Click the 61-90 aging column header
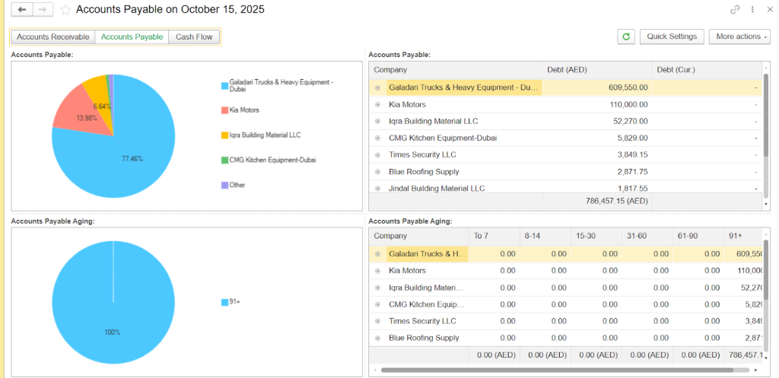The width and height of the screenshot is (779, 378). click(698, 236)
